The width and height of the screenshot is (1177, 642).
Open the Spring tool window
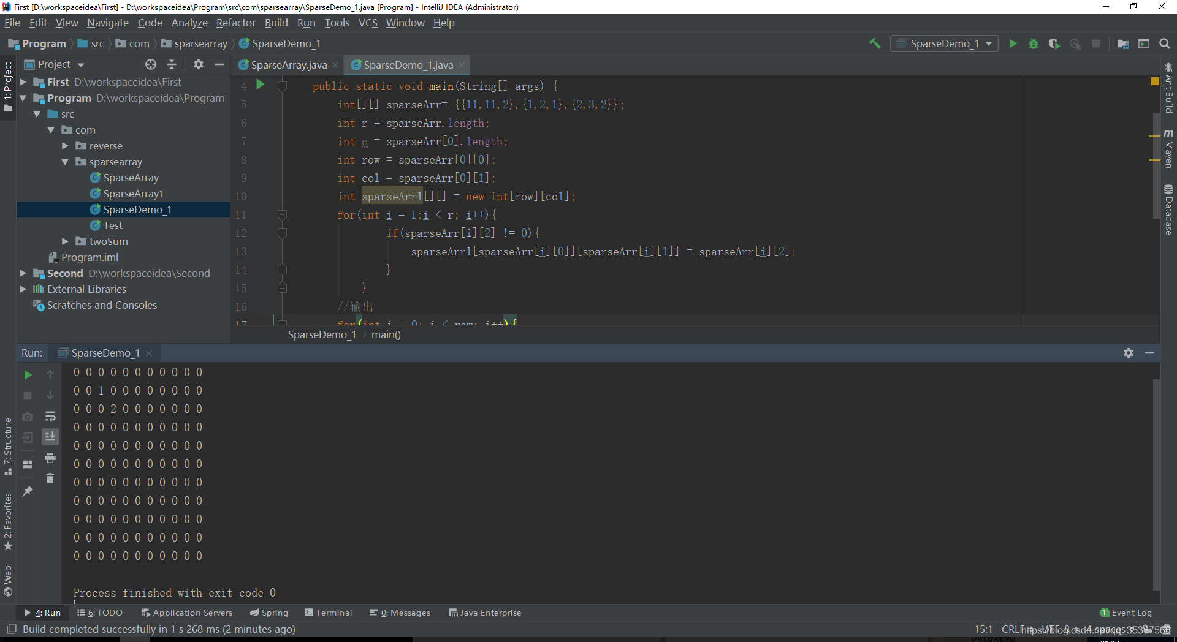coord(269,613)
